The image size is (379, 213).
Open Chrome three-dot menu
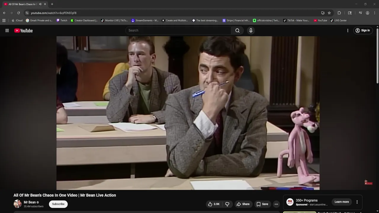375,13
